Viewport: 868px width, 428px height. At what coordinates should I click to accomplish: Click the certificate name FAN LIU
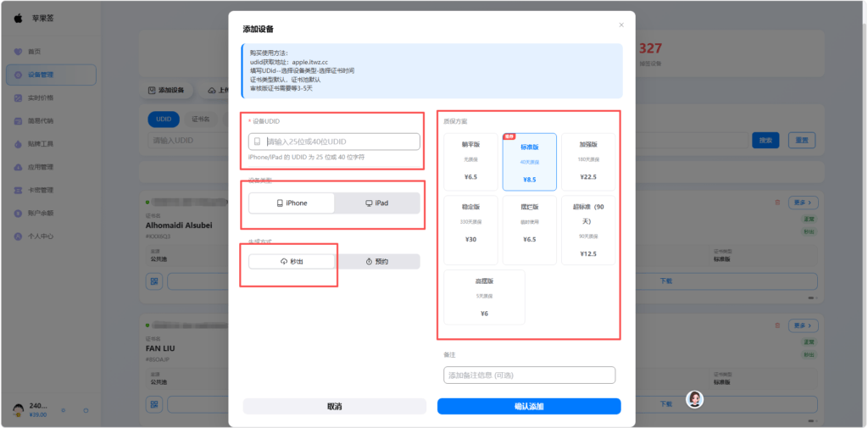160,348
